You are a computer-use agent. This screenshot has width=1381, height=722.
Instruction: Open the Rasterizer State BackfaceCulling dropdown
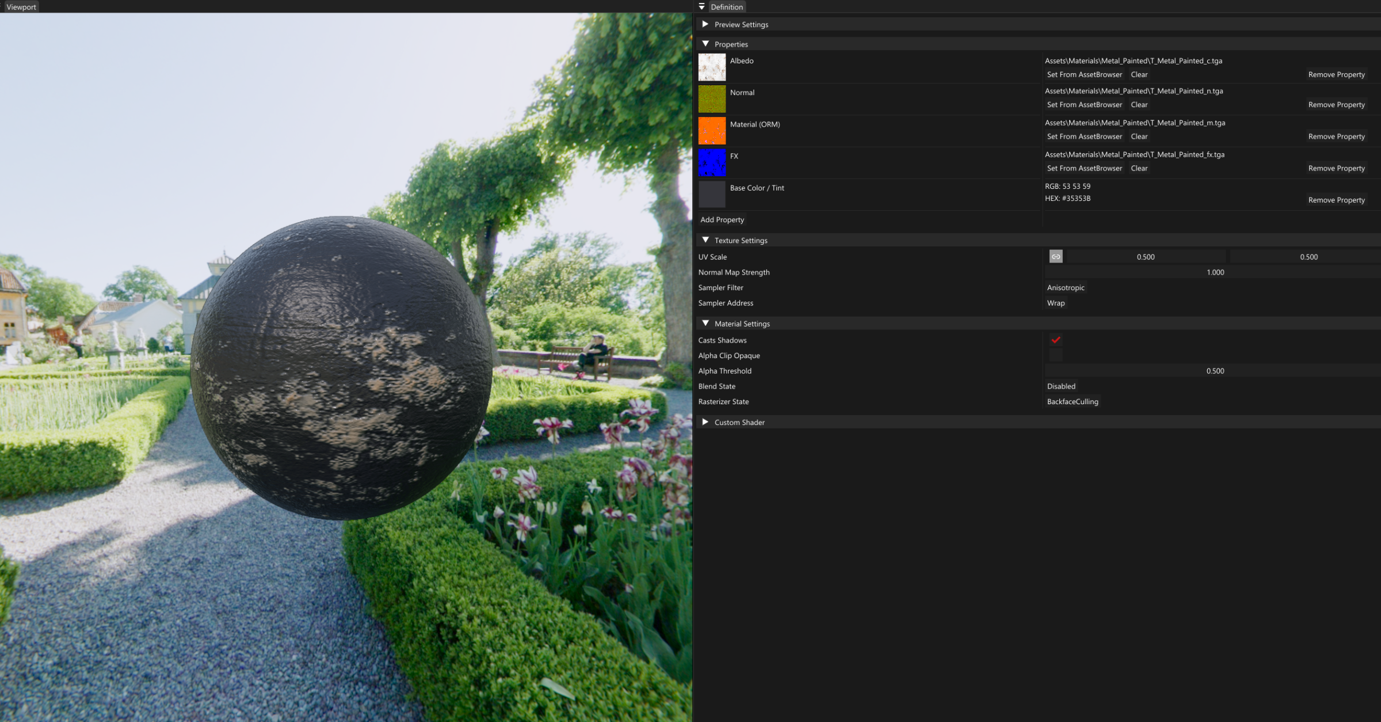coord(1072,401)
